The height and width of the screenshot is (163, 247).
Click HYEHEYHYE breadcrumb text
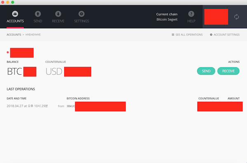pos(33,34)
